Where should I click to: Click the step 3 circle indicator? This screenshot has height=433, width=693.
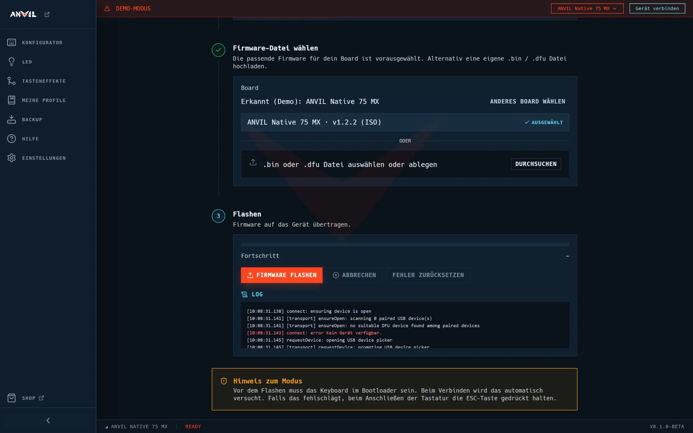218,216
